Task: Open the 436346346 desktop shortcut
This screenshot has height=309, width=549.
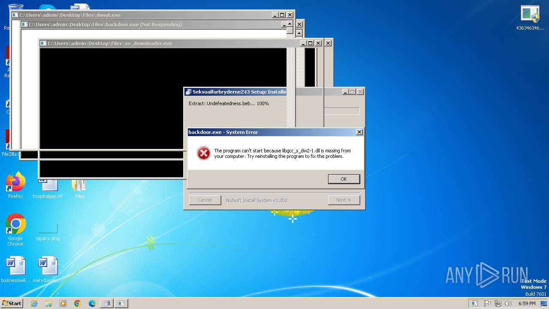Action: [530, 18]
